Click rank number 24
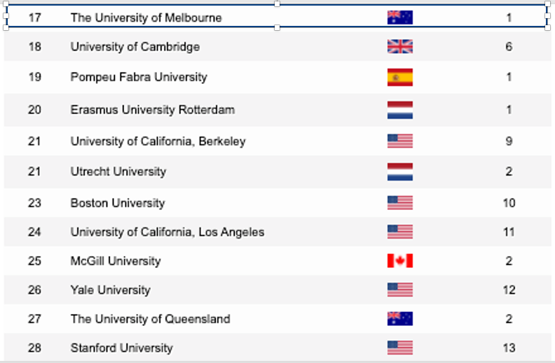 coord(35,232)
